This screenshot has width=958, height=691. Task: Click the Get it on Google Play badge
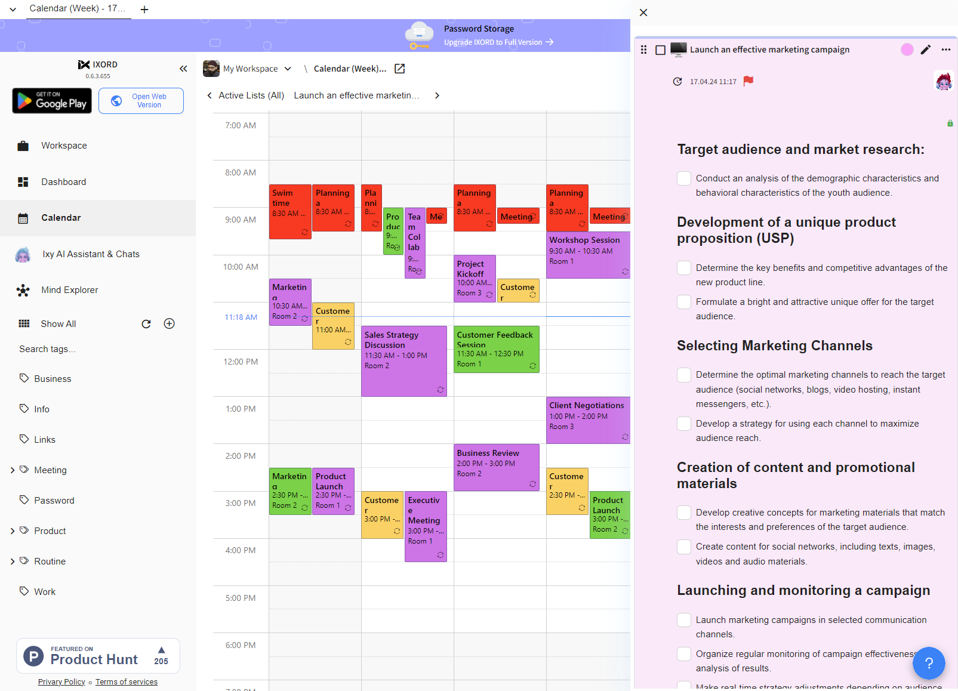click(x=52, y=101)
